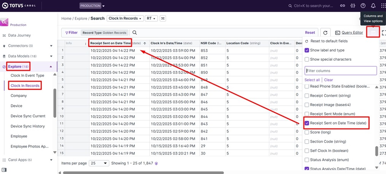
Task: Select Clock In Records in sidebar
Action: pyautogui.click(x=25, y=85)
